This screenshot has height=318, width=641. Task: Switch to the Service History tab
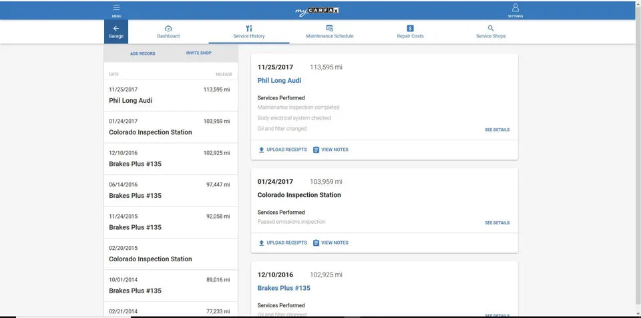[248, 31]
